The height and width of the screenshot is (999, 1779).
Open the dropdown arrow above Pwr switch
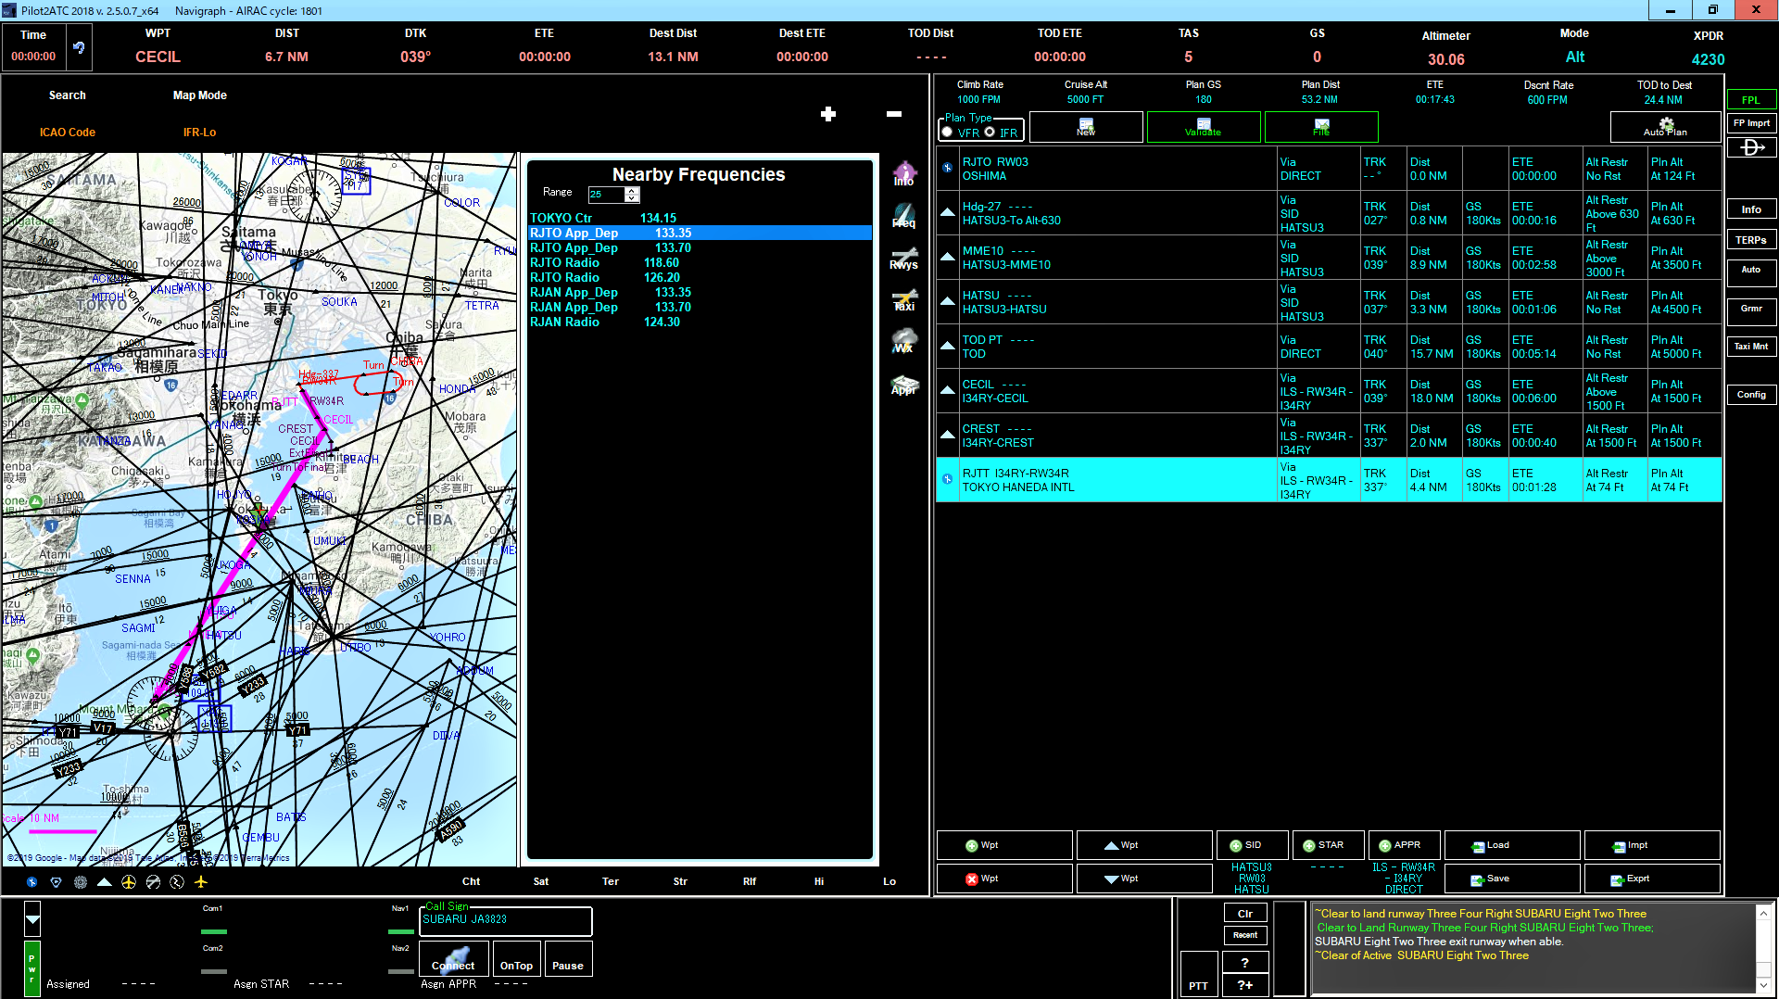pyautogui.click(x=32, y=919)
